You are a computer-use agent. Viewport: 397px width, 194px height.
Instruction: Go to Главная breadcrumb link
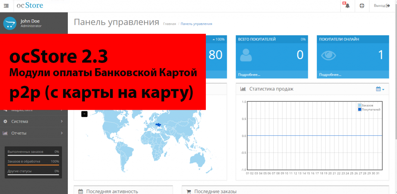pos(169,24)
